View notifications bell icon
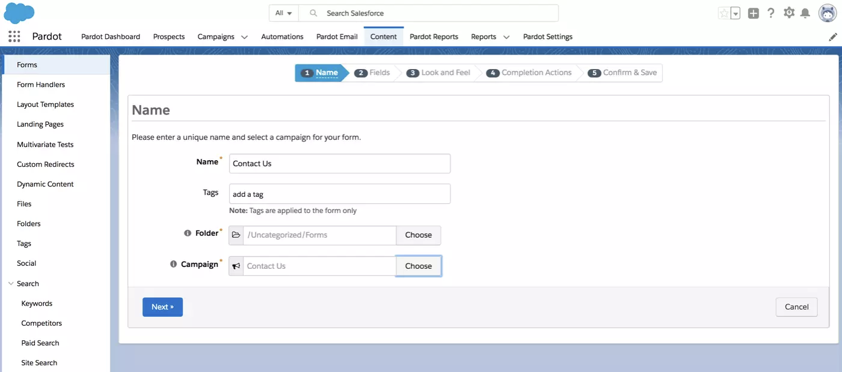Image resolution: width=842 pixels, height=372 pixels. point(805,13)
